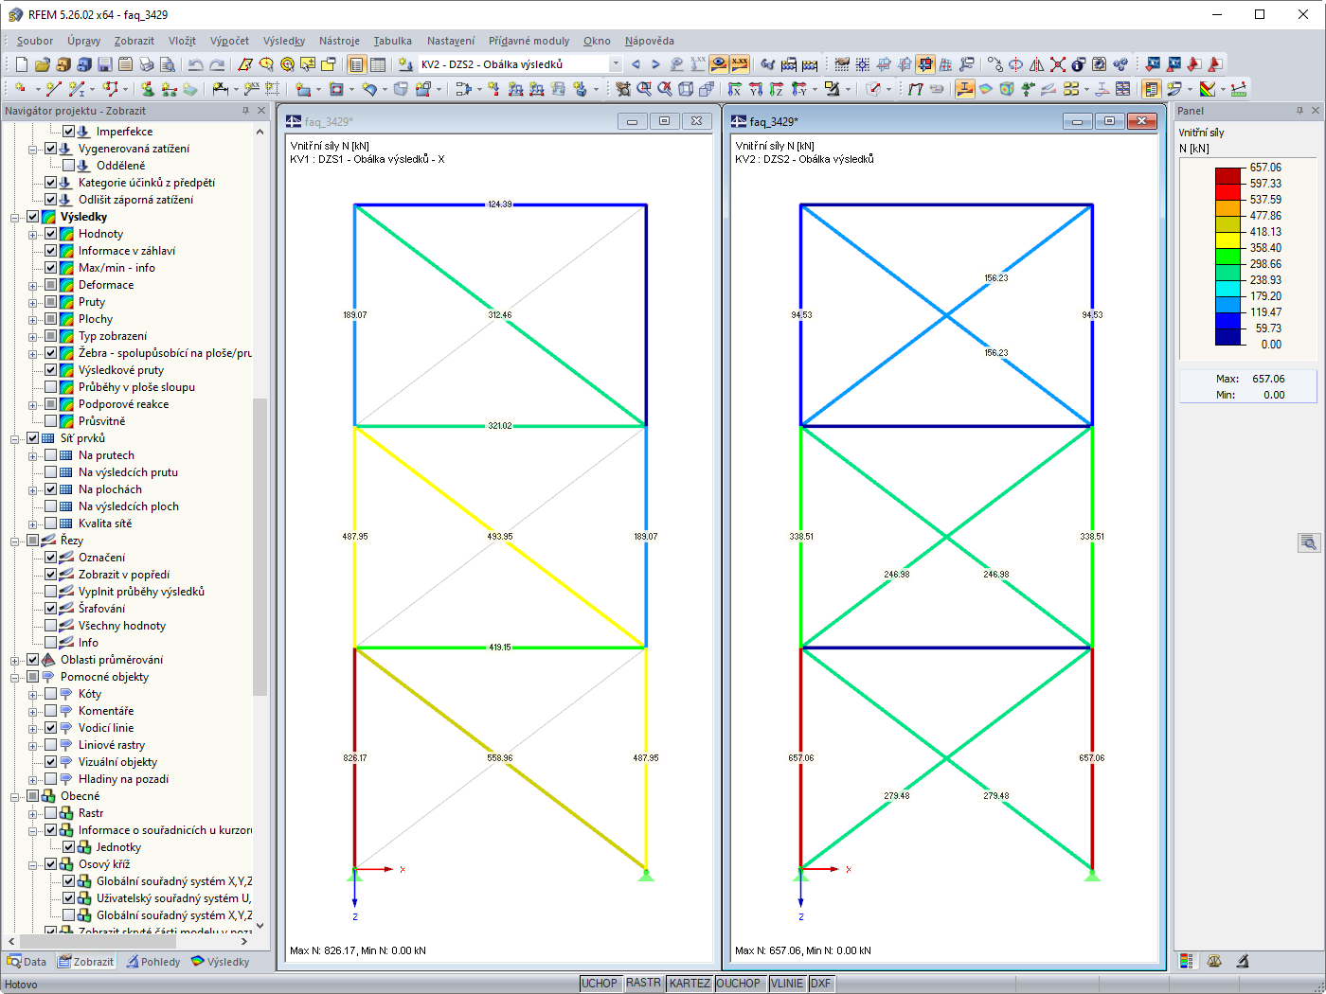The image size is (1326, 994).
Task: Click the info icon in top toolbar
Action: pos(1079,64)
